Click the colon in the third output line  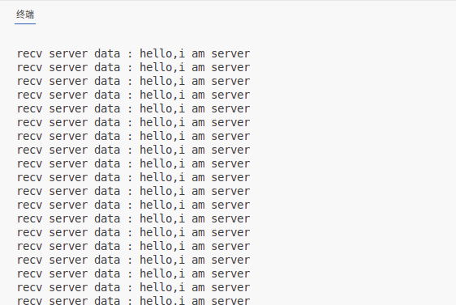tap(130, 81)
